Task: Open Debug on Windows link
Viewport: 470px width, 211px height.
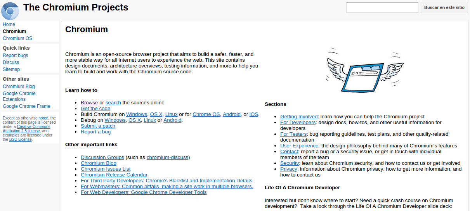Action: (115, 120)
